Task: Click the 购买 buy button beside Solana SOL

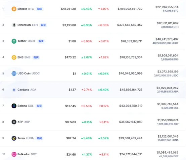Action: (x=39, y=106)
